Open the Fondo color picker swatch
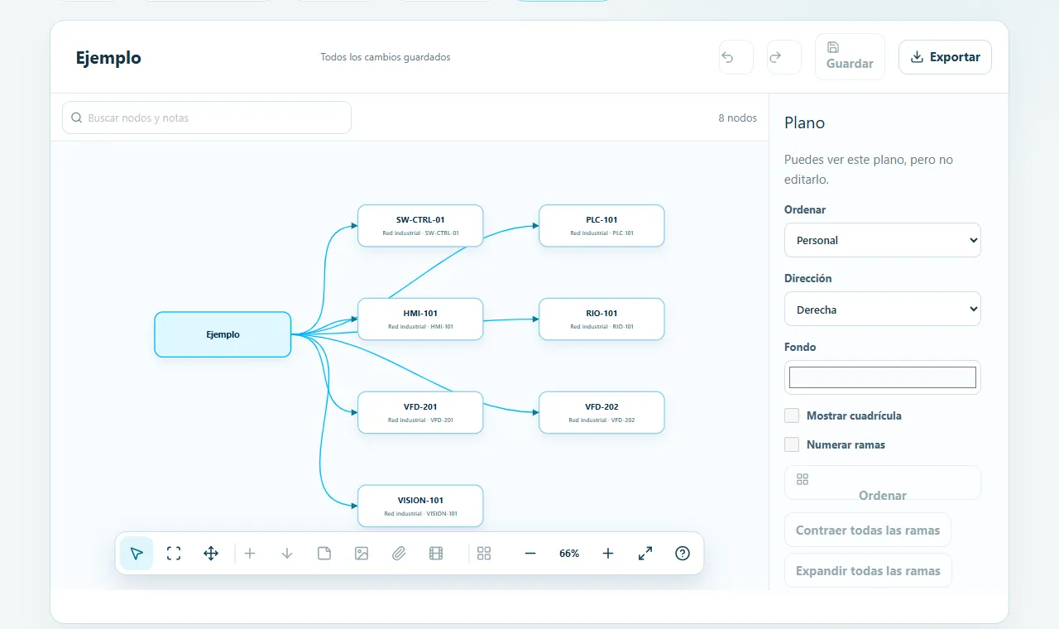Viewport: 1059px width, 629px height. click(x=883, y=377)
